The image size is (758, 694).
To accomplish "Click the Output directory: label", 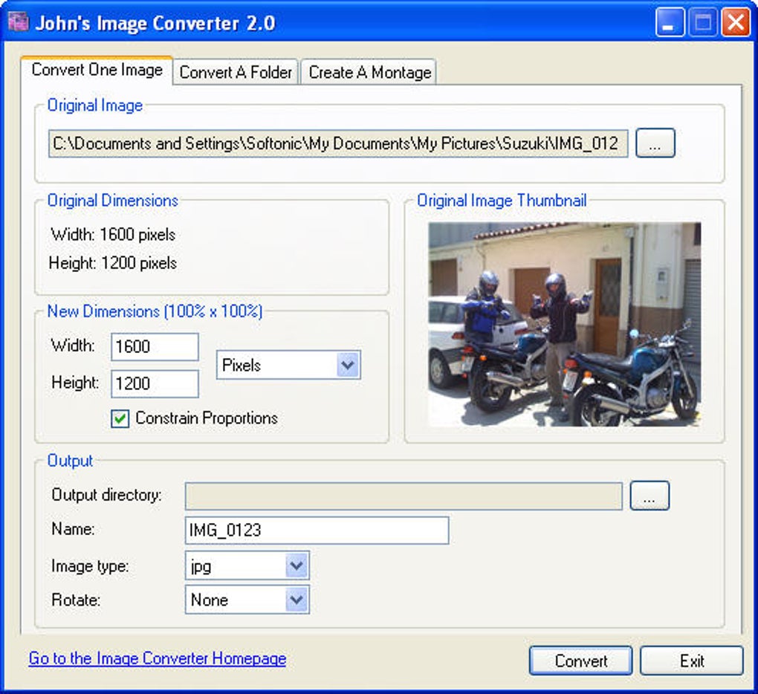I will click(106, 496).
